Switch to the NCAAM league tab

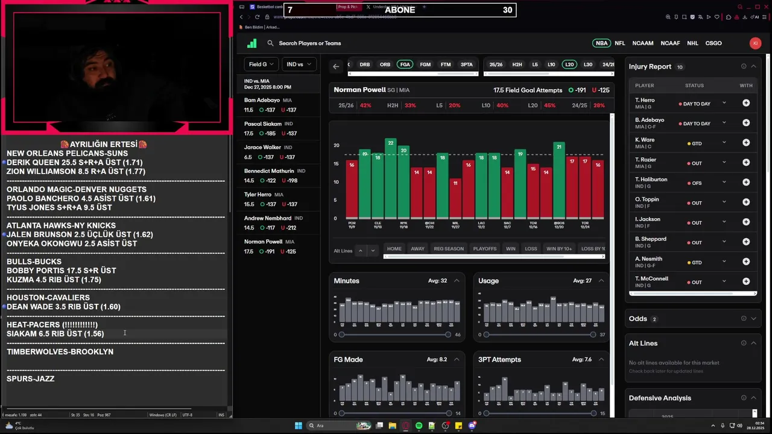(642, 43)
